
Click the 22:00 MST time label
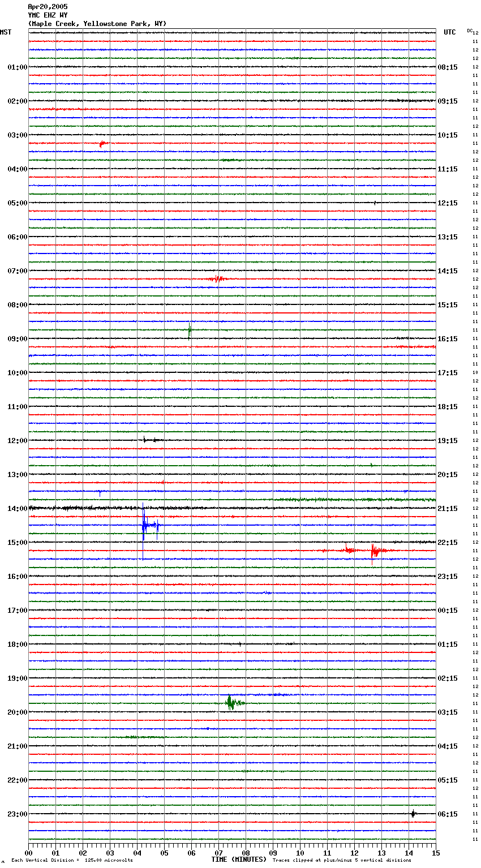coord(18,780)
